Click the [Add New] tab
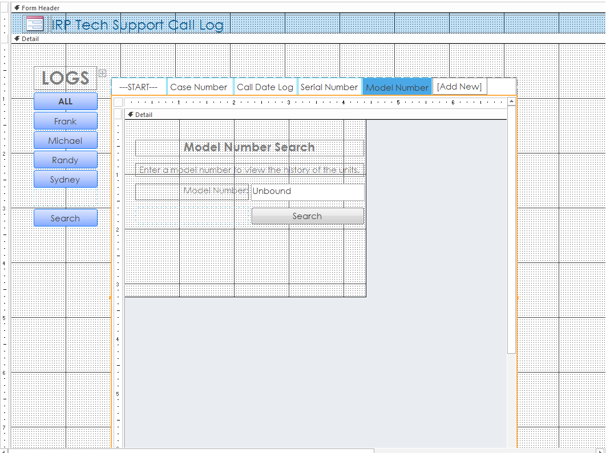Screen dimensions: 606x453 [459, 86]
